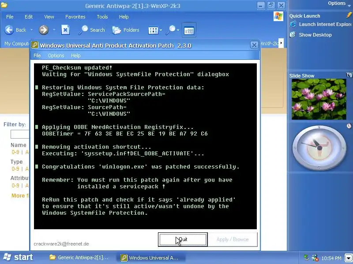Viewport: 353px width, 264px height.
Task: Click the zoom magnifier icon in toolbar
Action: click(x=171, y=30)
